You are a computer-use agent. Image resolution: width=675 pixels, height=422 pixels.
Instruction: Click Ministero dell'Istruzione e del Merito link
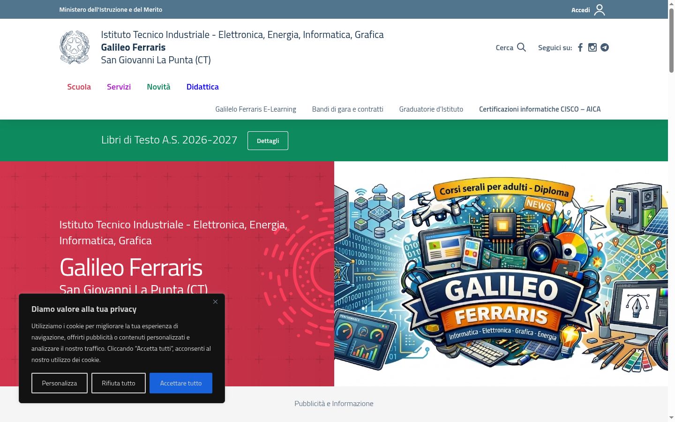(x=111, y=9)
